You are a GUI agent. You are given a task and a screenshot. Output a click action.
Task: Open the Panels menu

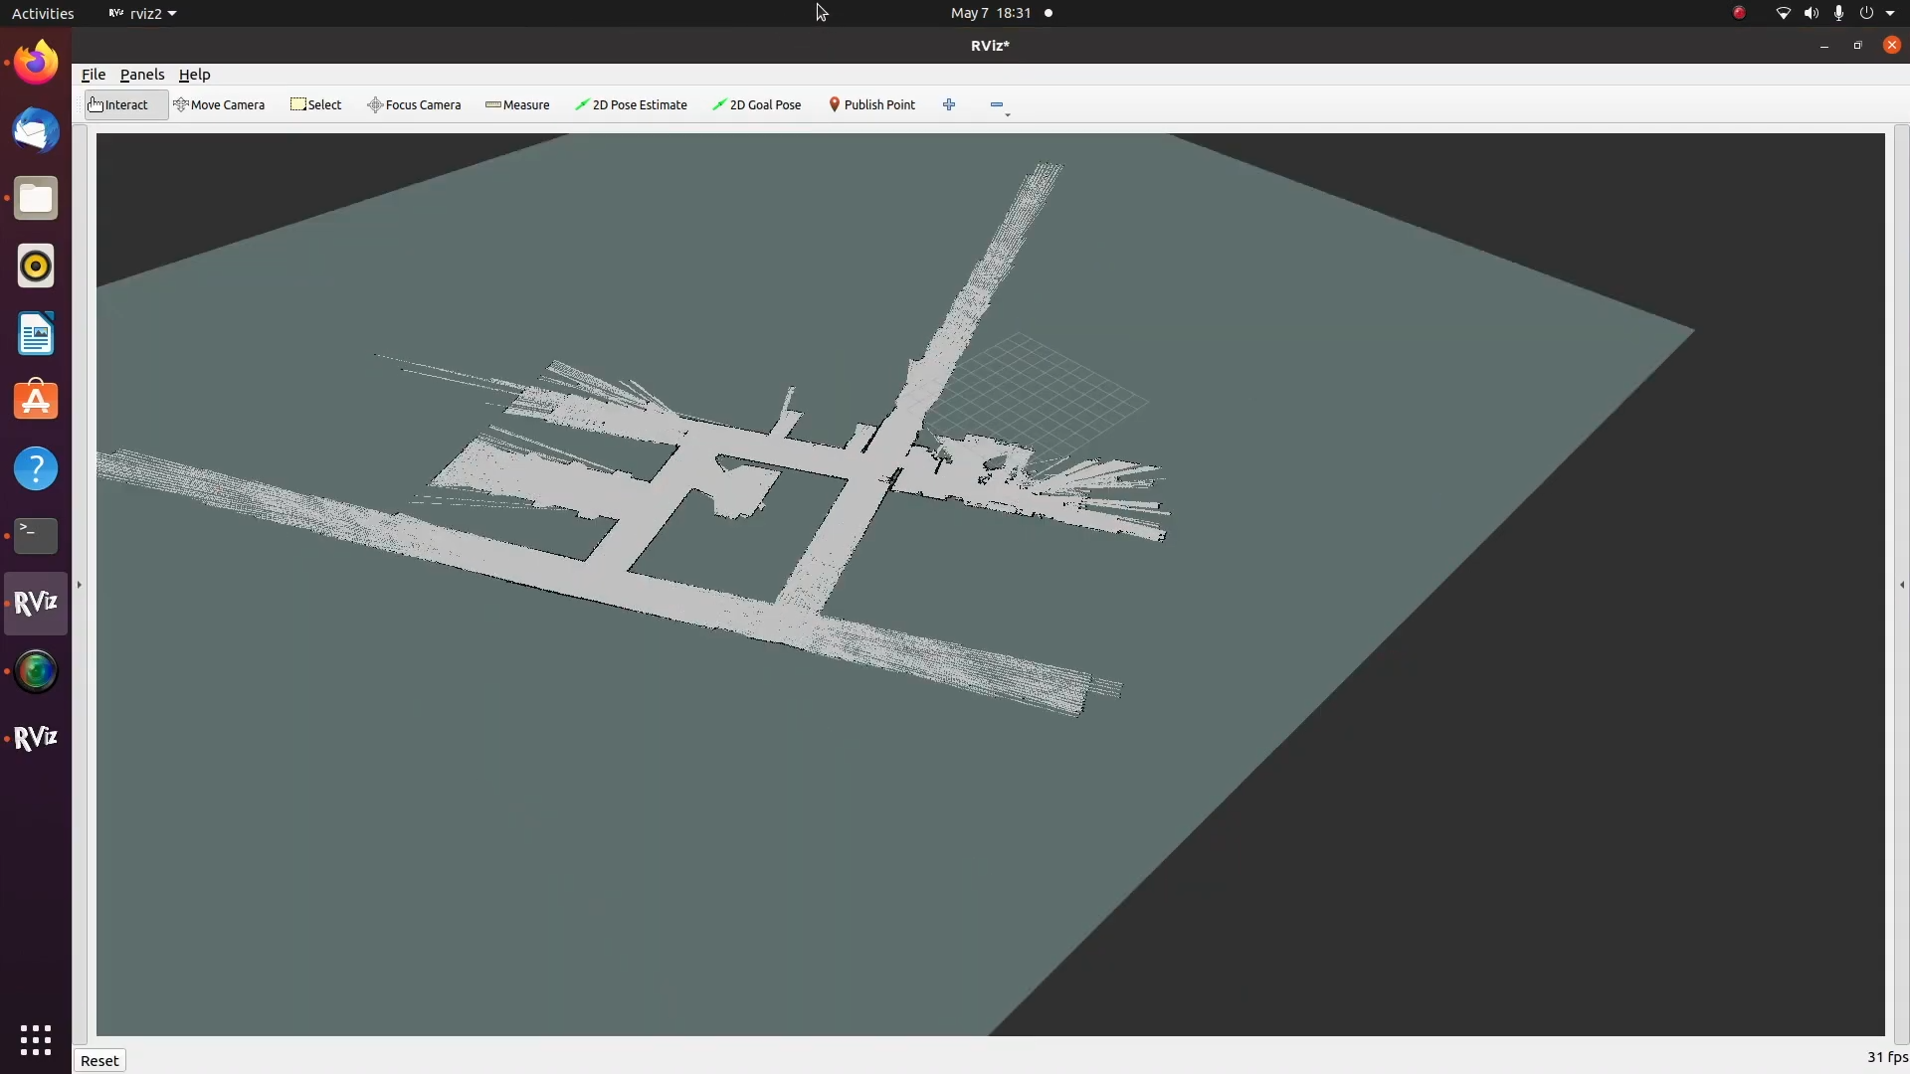pos(142,75)
